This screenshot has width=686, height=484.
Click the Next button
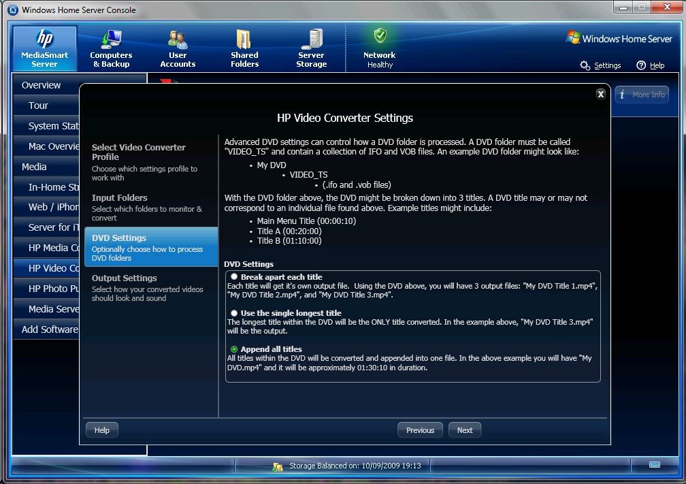pyautogui.click(x=465, y=430)
